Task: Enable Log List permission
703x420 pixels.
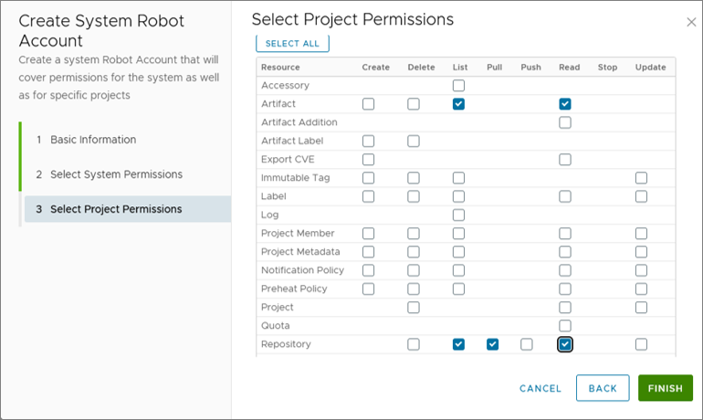Action: pyautogui.click(x=458, y=215)
